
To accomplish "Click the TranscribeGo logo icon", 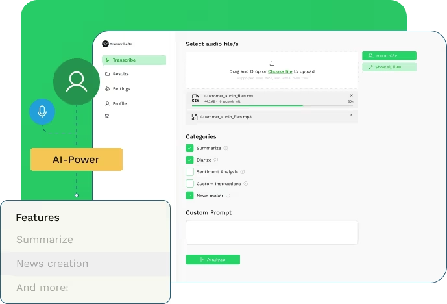I will (x=105, y=44).
